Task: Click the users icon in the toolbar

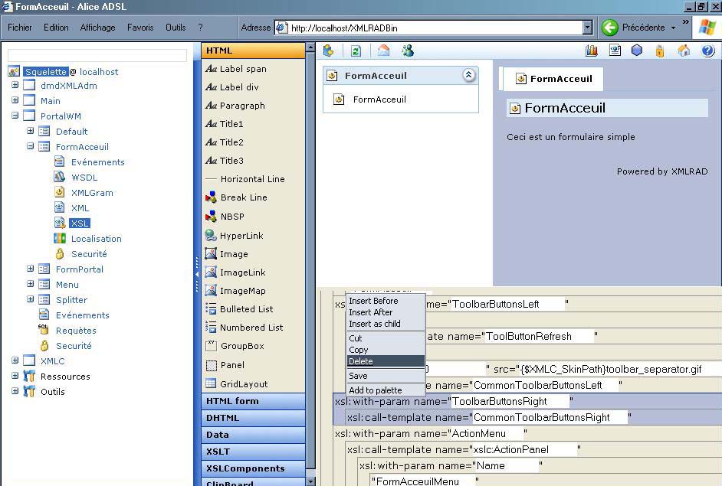Action: 408,51
